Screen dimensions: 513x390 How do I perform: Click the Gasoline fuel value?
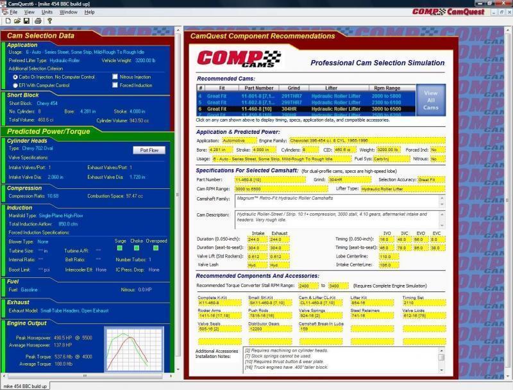pos(29,290)
